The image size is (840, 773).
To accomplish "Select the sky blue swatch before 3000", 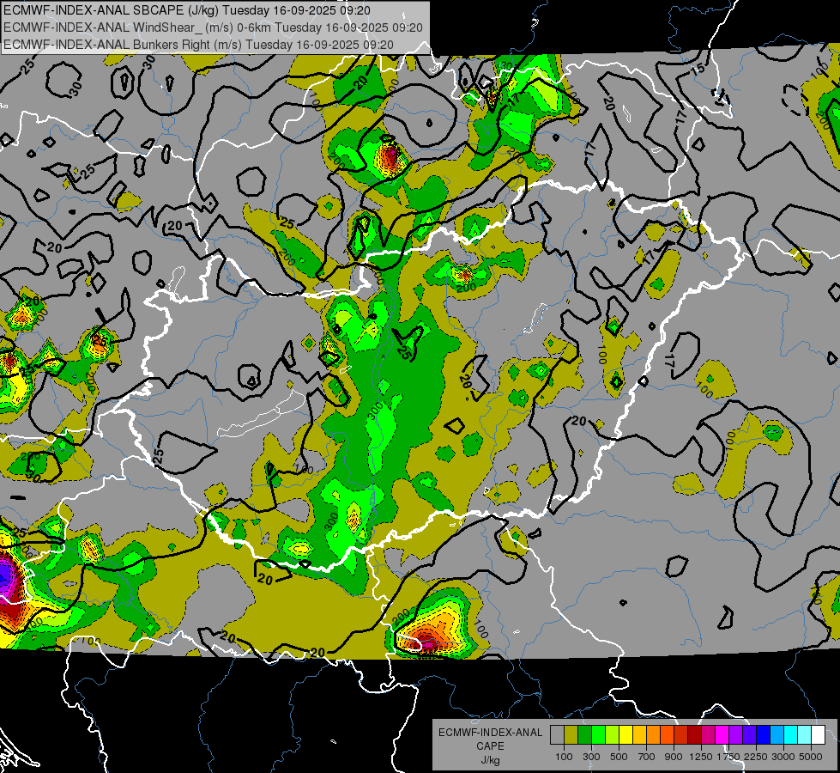I will pyautogui.click(x=777, y=735).
